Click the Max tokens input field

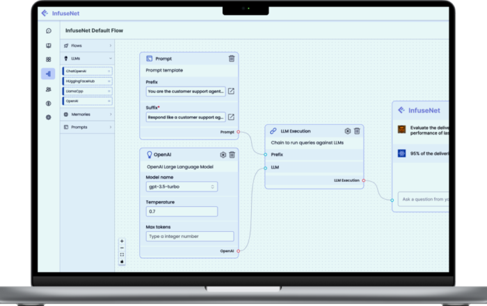pos(190,237)
